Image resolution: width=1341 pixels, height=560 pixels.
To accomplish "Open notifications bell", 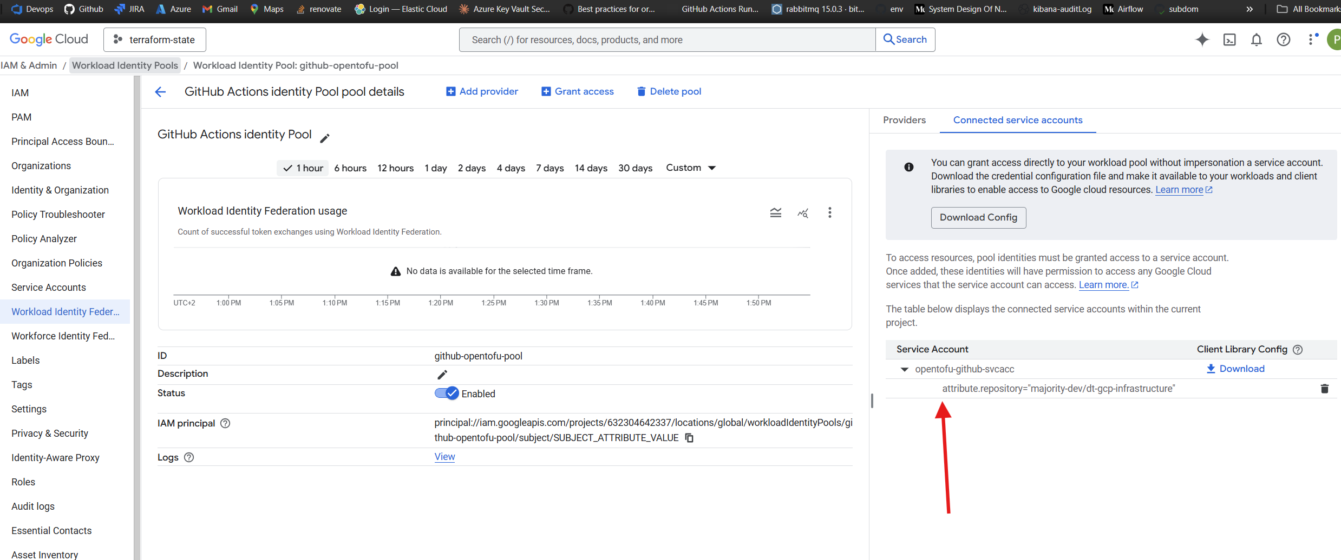I will coord(1257,40).
